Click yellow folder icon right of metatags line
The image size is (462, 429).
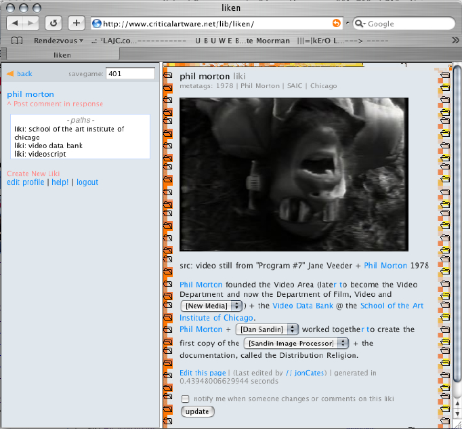coord(445,87)
